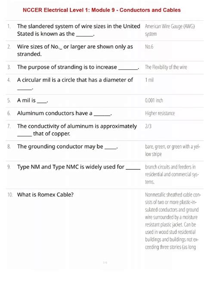Viewport: 204px width, 289px height.
Task: Select question 10 What is Romex Cable
Action: pyautogui.click(x=45, y=195)
